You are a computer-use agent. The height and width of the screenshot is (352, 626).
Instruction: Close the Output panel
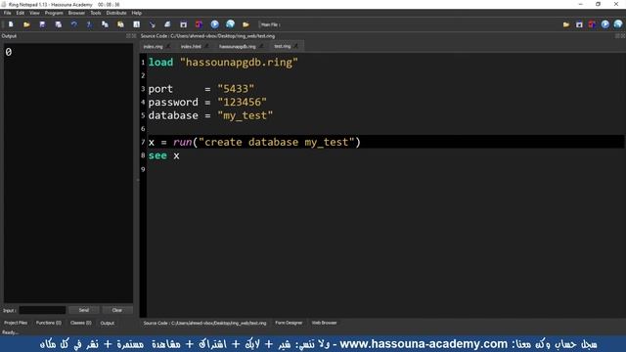coord(134,36)
